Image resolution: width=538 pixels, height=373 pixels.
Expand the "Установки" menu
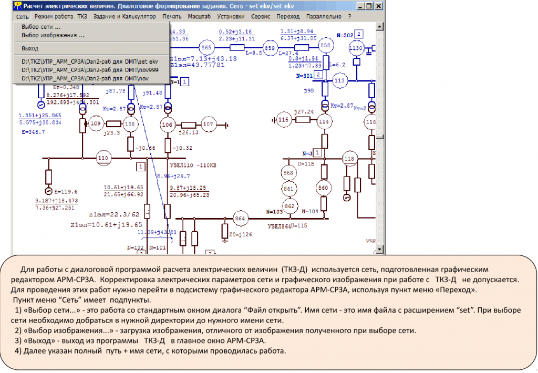click(x=230, y=16)
